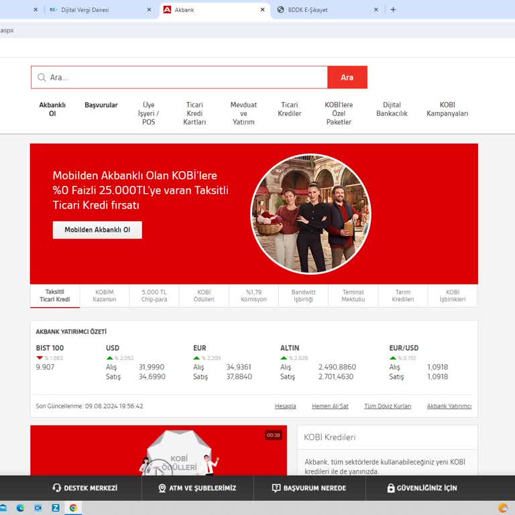Click the Başvurum Nerede question icon
515x515 pixels.
(x=276, y=488)
